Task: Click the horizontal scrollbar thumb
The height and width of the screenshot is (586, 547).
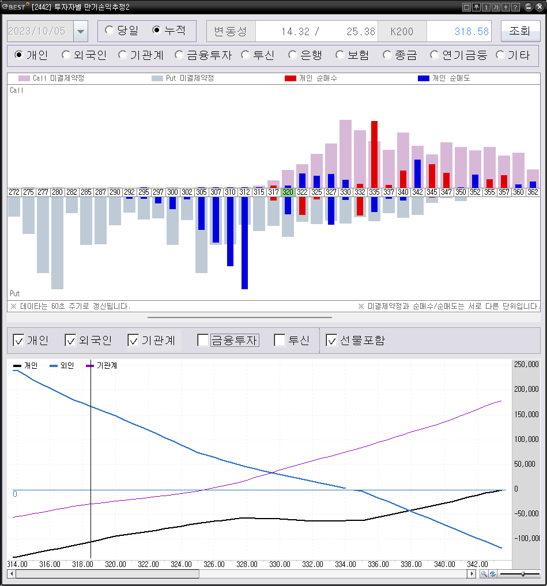Action: (107, 574)
